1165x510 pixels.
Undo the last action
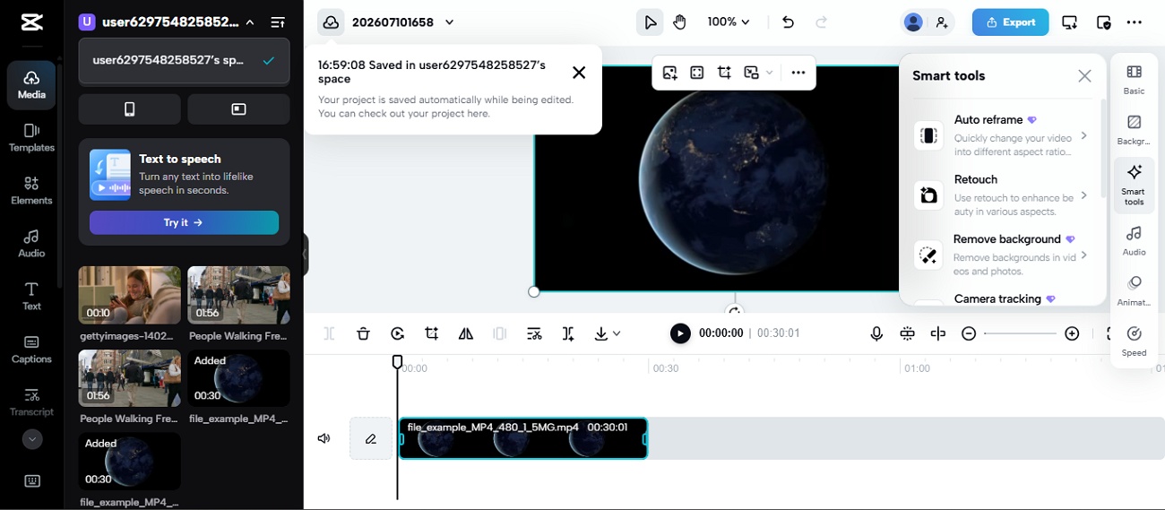point(788,22)
